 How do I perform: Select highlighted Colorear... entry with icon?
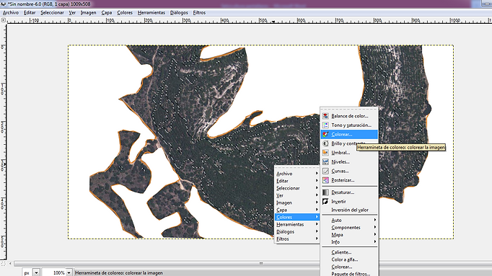pyautogui.click(x=349, y=135)
